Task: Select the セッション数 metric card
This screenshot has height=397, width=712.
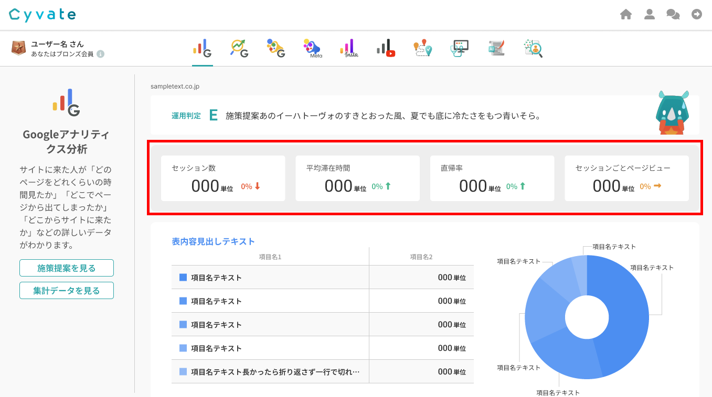Action: pos(223,178)
